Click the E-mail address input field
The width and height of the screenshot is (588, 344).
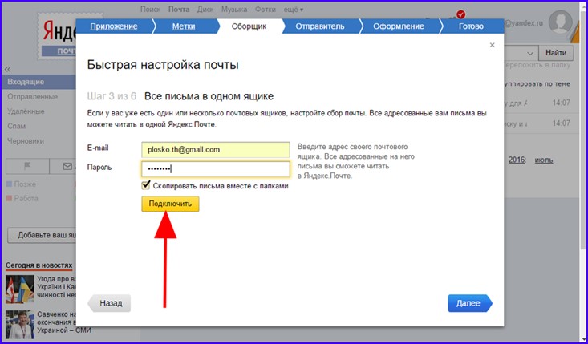click(x=214, y=149)
